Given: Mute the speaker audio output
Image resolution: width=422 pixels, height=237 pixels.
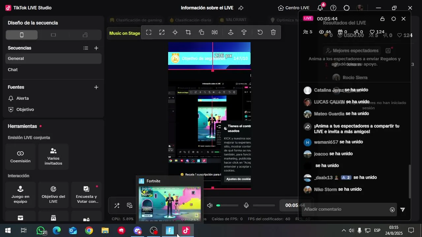Looking at the screenshot, I should click(210, 205).
